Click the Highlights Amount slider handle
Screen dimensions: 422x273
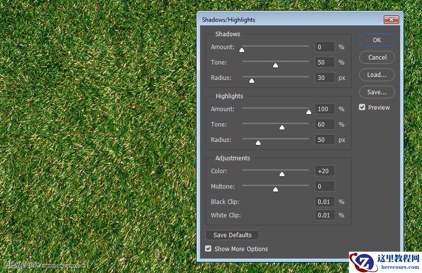point(309,112)
